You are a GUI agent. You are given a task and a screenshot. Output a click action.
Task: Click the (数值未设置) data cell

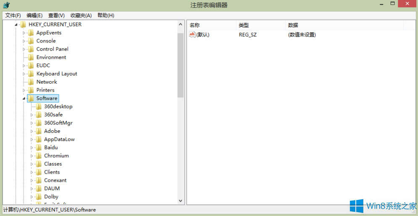[302, 34]
